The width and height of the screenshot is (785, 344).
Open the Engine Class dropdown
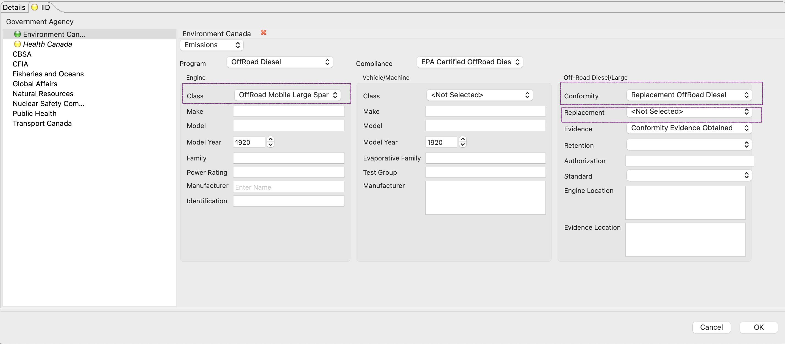tap(287, 95)
